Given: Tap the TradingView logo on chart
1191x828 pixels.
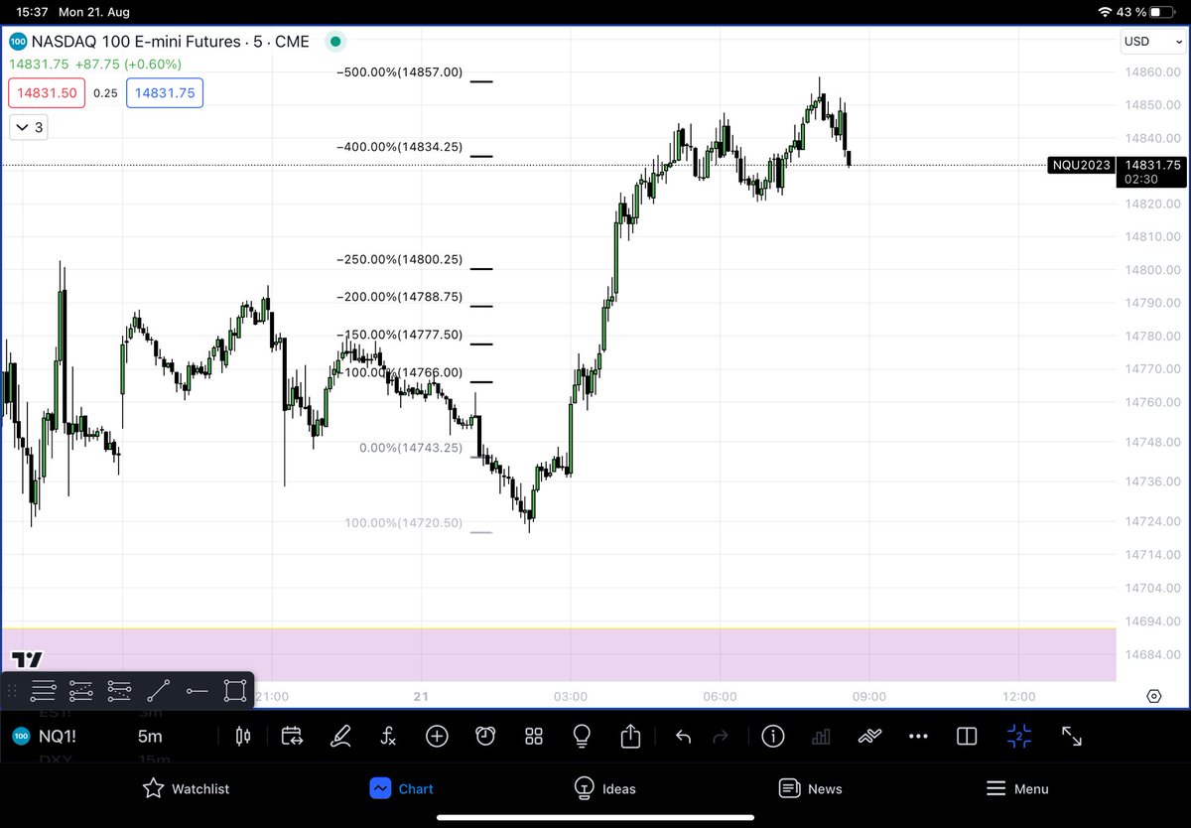Looking at the screenshot, I should point(27,660).
